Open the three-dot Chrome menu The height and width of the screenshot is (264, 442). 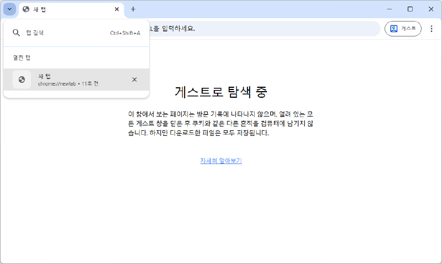[x=432, y=29]
